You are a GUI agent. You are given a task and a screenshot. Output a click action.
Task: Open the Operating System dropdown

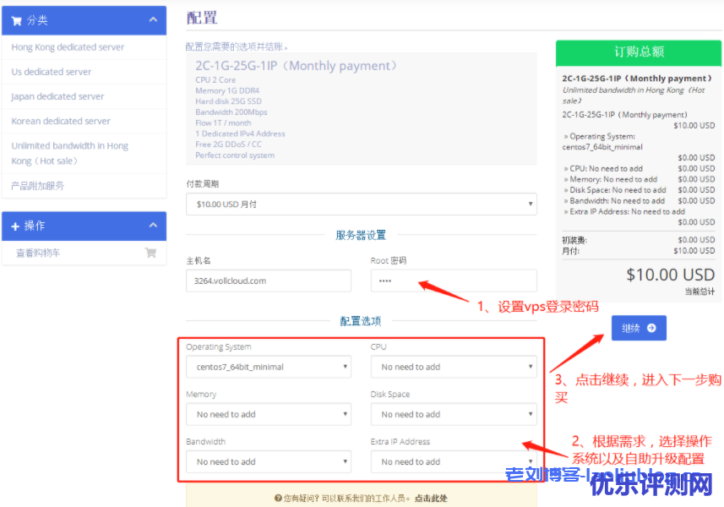point(269,367)
